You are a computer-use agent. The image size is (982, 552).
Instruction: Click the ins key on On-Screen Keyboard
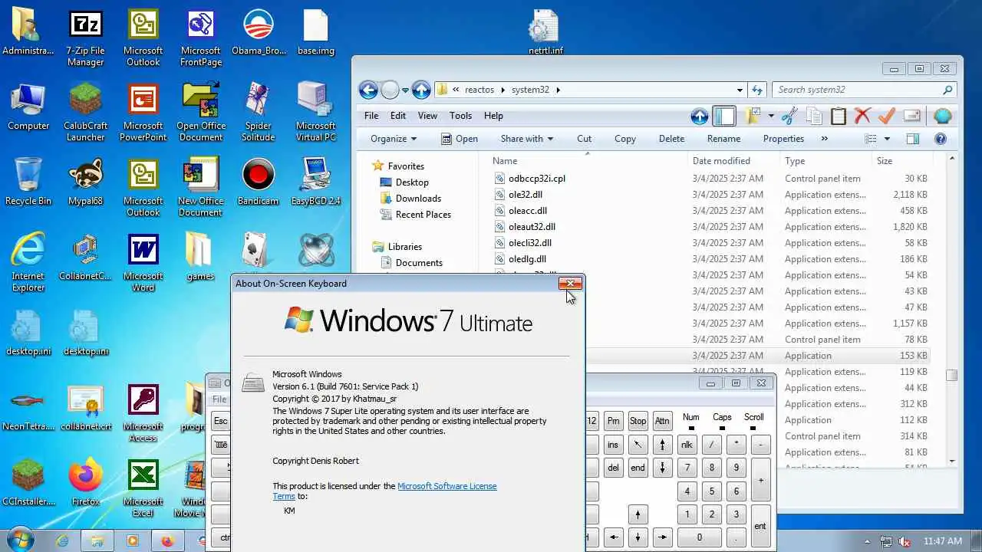click(x=612, y=445)
